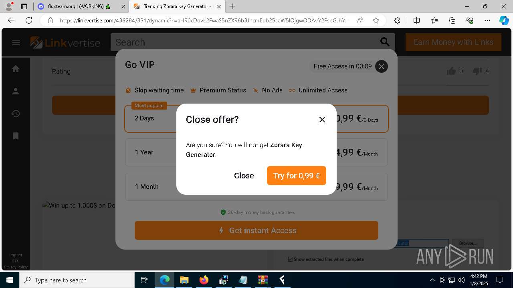513x288 pixels.
Task: Toggle Show extracted files when complete checkbox
Action: coord(291,259)
